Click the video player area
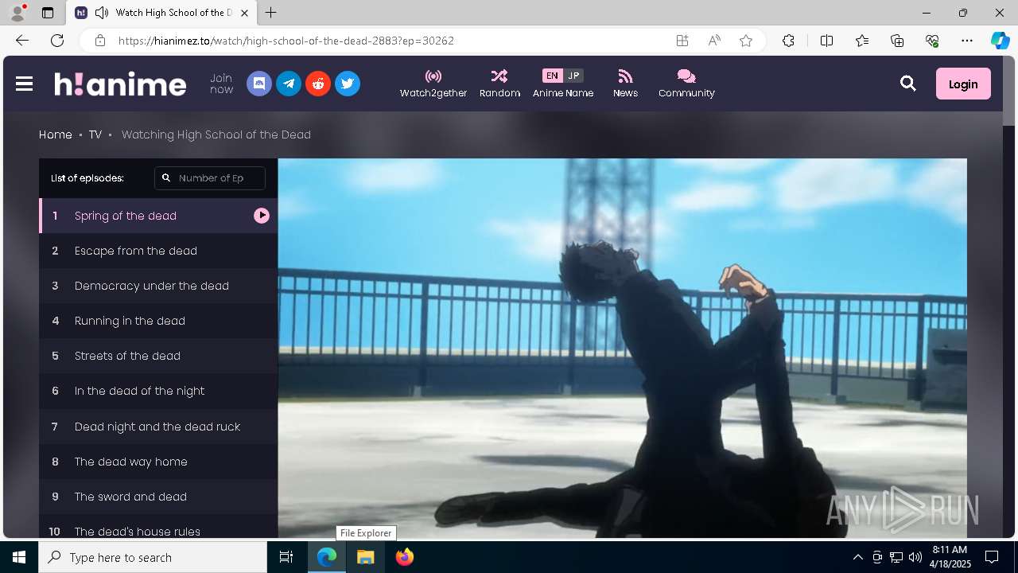 click(622, 349)
